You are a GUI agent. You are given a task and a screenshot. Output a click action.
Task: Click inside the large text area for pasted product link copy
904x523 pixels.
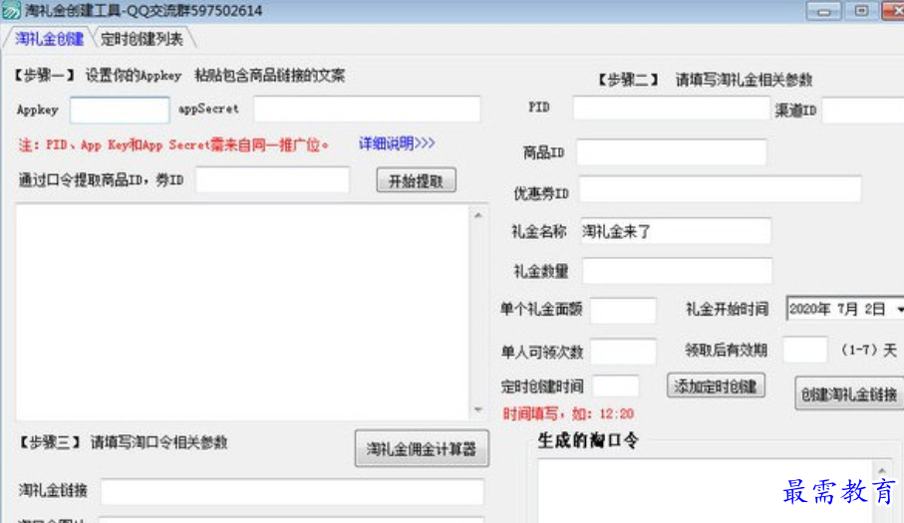point(242,312)
